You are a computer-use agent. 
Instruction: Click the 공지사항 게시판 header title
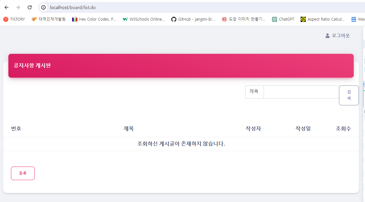(x=32, y=65)
